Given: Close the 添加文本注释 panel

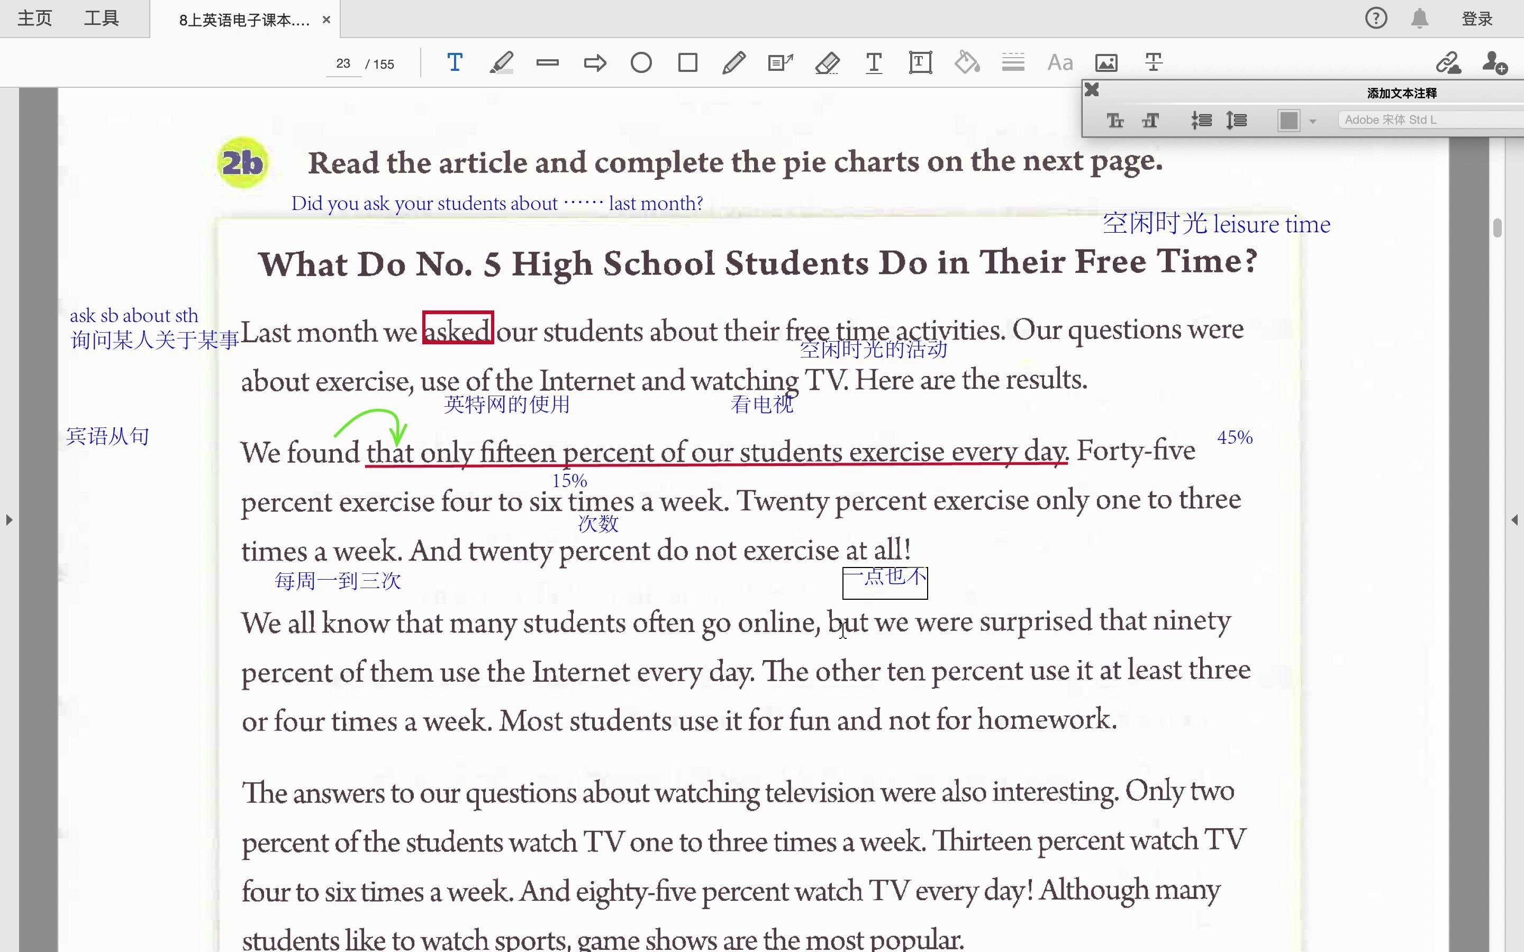Looking at the screenshot, I should click(1092, 90).
